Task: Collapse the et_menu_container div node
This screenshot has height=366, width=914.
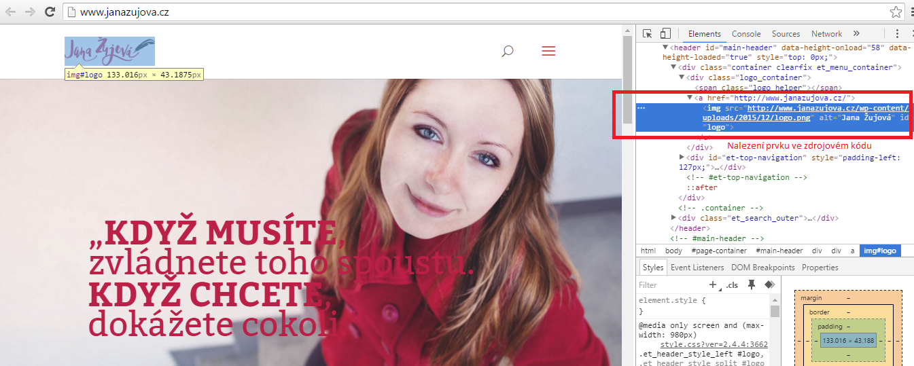Action: [x=673, y=67]
